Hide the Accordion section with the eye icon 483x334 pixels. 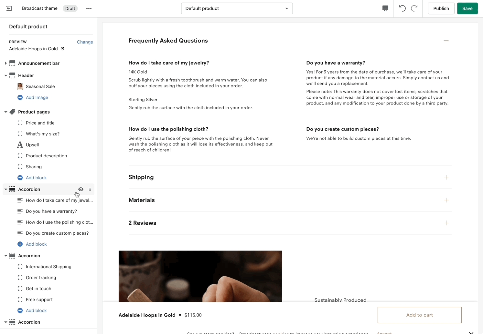(81, 189)
